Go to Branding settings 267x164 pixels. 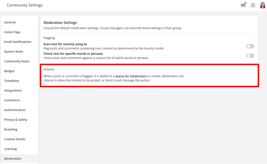tap(11, 129)
